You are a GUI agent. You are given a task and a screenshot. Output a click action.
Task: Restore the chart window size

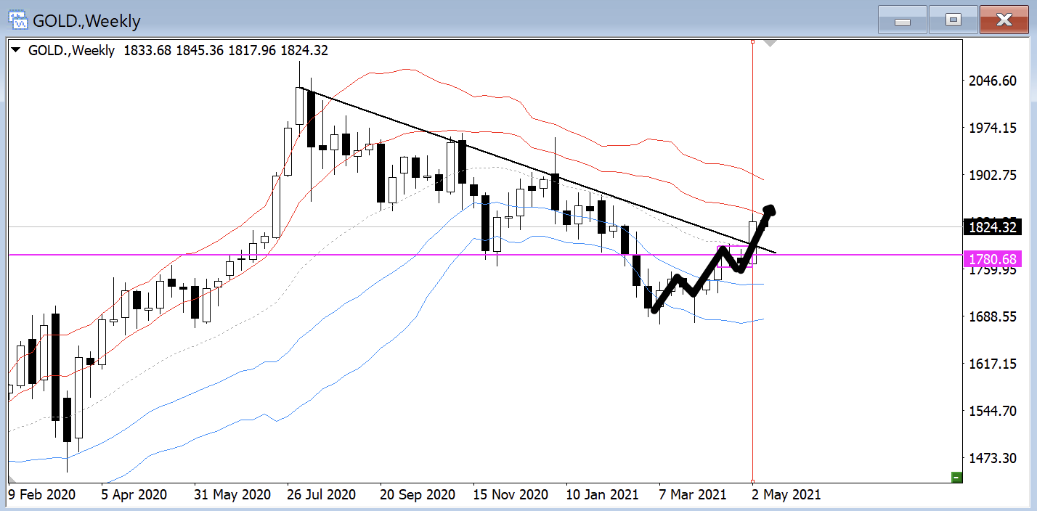click(x=953, y=20)
